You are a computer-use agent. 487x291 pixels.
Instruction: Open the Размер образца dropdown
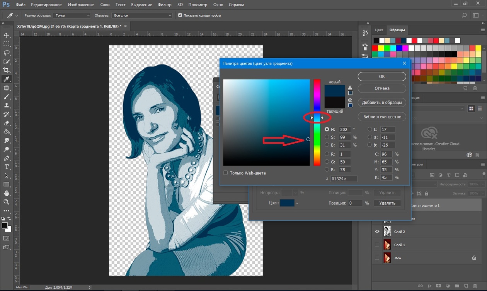(x=72, y=15)
